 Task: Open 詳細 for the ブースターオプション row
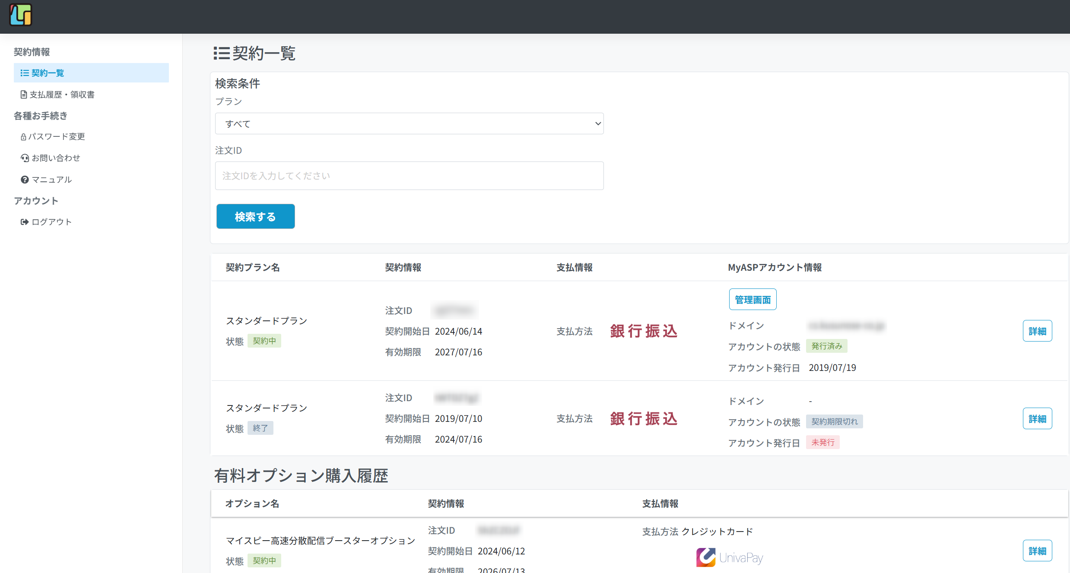click(1037, 551)
